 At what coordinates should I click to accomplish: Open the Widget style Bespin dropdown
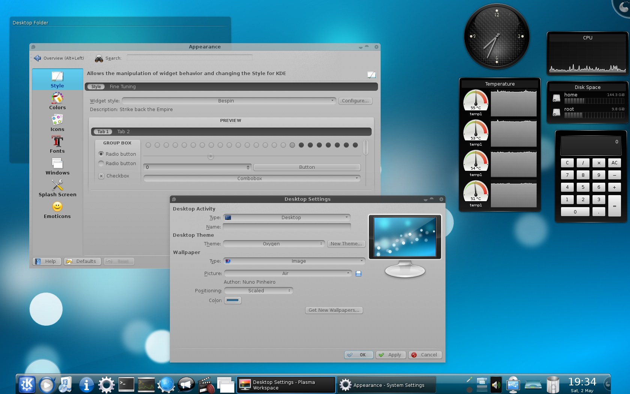[x=229, y=101]
